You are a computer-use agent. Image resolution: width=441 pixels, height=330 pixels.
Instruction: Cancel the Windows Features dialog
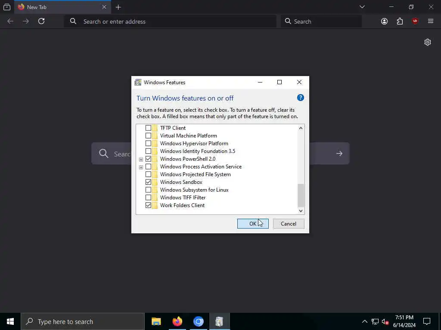click(x=289, y=223)
